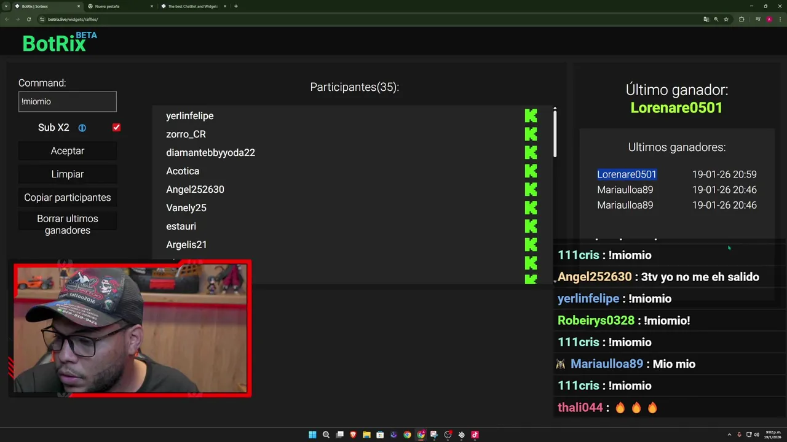This screenshot has width=787, height=442.
Task: Click the Kick icon beside zorro_CR
Action: [x=531, y=134]
